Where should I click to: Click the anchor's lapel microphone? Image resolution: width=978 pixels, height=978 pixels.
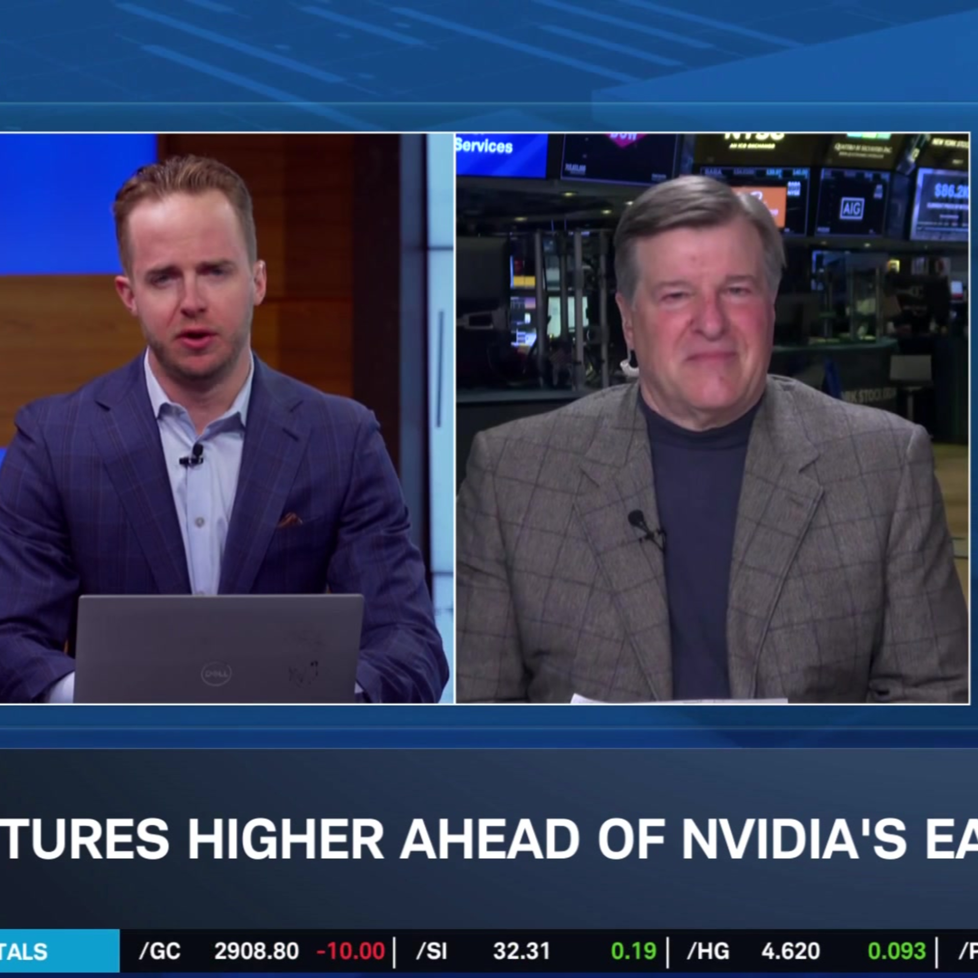pos(193,456)
